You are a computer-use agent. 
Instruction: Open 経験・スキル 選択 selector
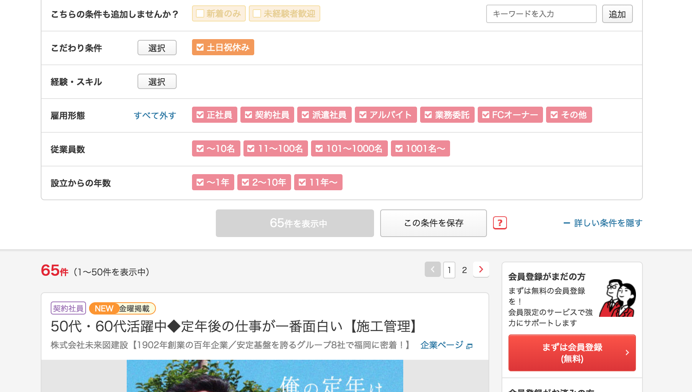(x=157, y=82)
